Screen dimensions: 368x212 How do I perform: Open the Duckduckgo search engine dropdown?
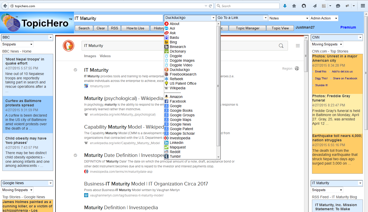pos(190,18)
